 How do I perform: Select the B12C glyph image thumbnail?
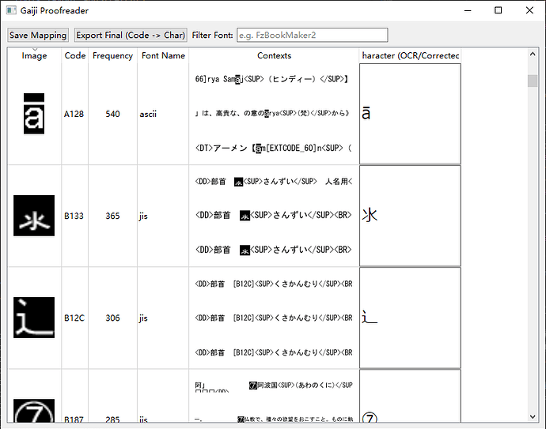[34, 318]
